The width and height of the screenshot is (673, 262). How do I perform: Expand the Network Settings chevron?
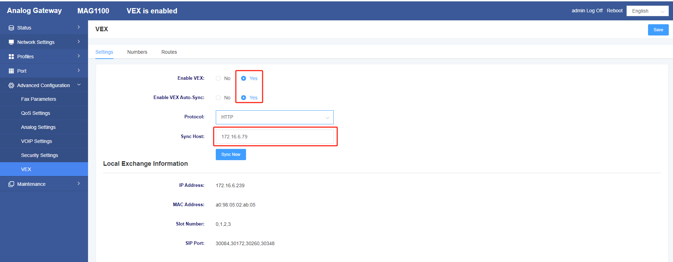[x=78, y=41]
